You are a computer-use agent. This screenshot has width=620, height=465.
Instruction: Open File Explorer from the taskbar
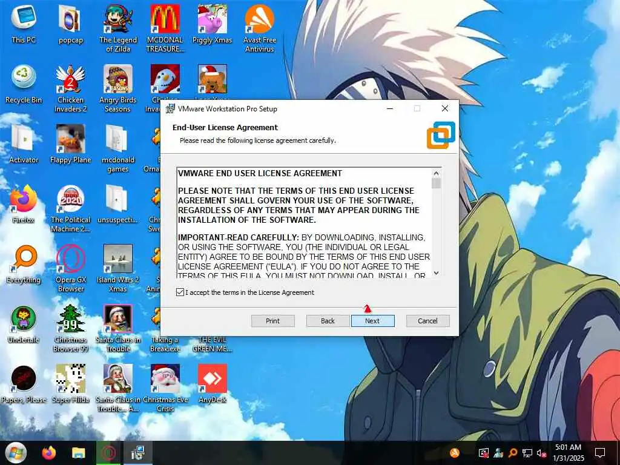coord(79,453)
